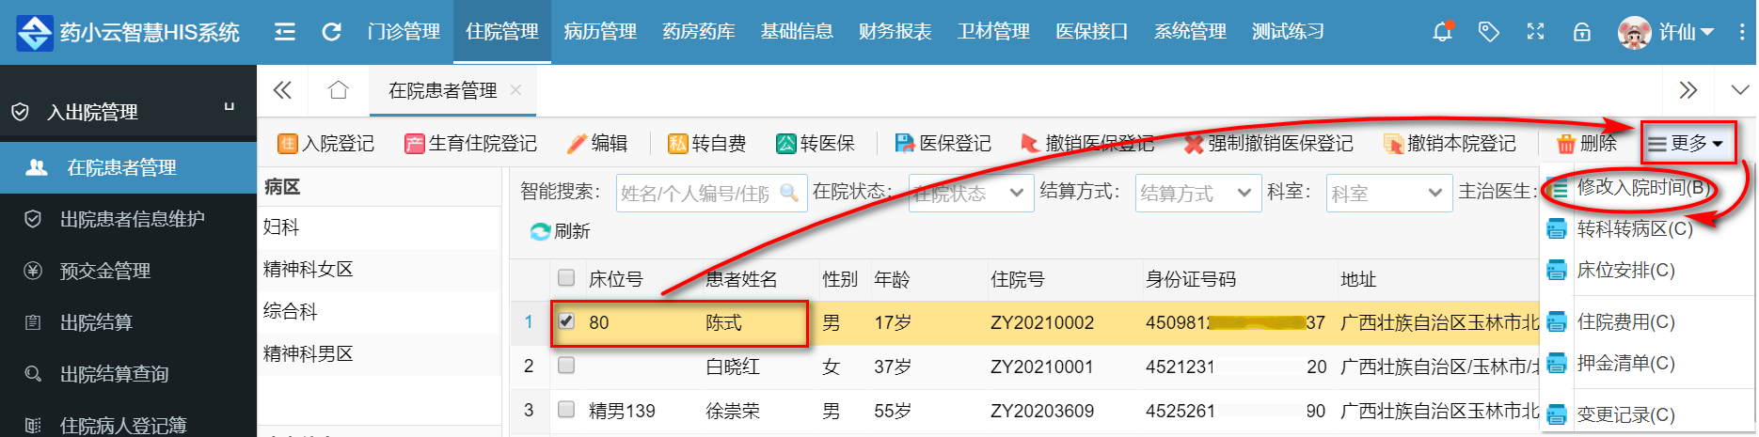The image size is (1759, 437).
Task: Click the notification bell icon
Action: pyautogui.click(x=1441, y=32)
